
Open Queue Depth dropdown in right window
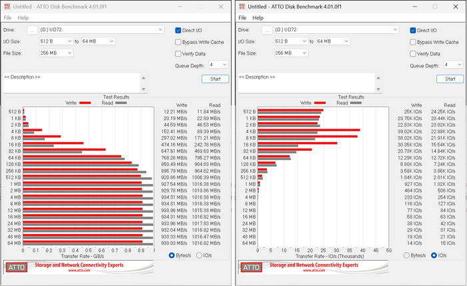pos(458,65)
